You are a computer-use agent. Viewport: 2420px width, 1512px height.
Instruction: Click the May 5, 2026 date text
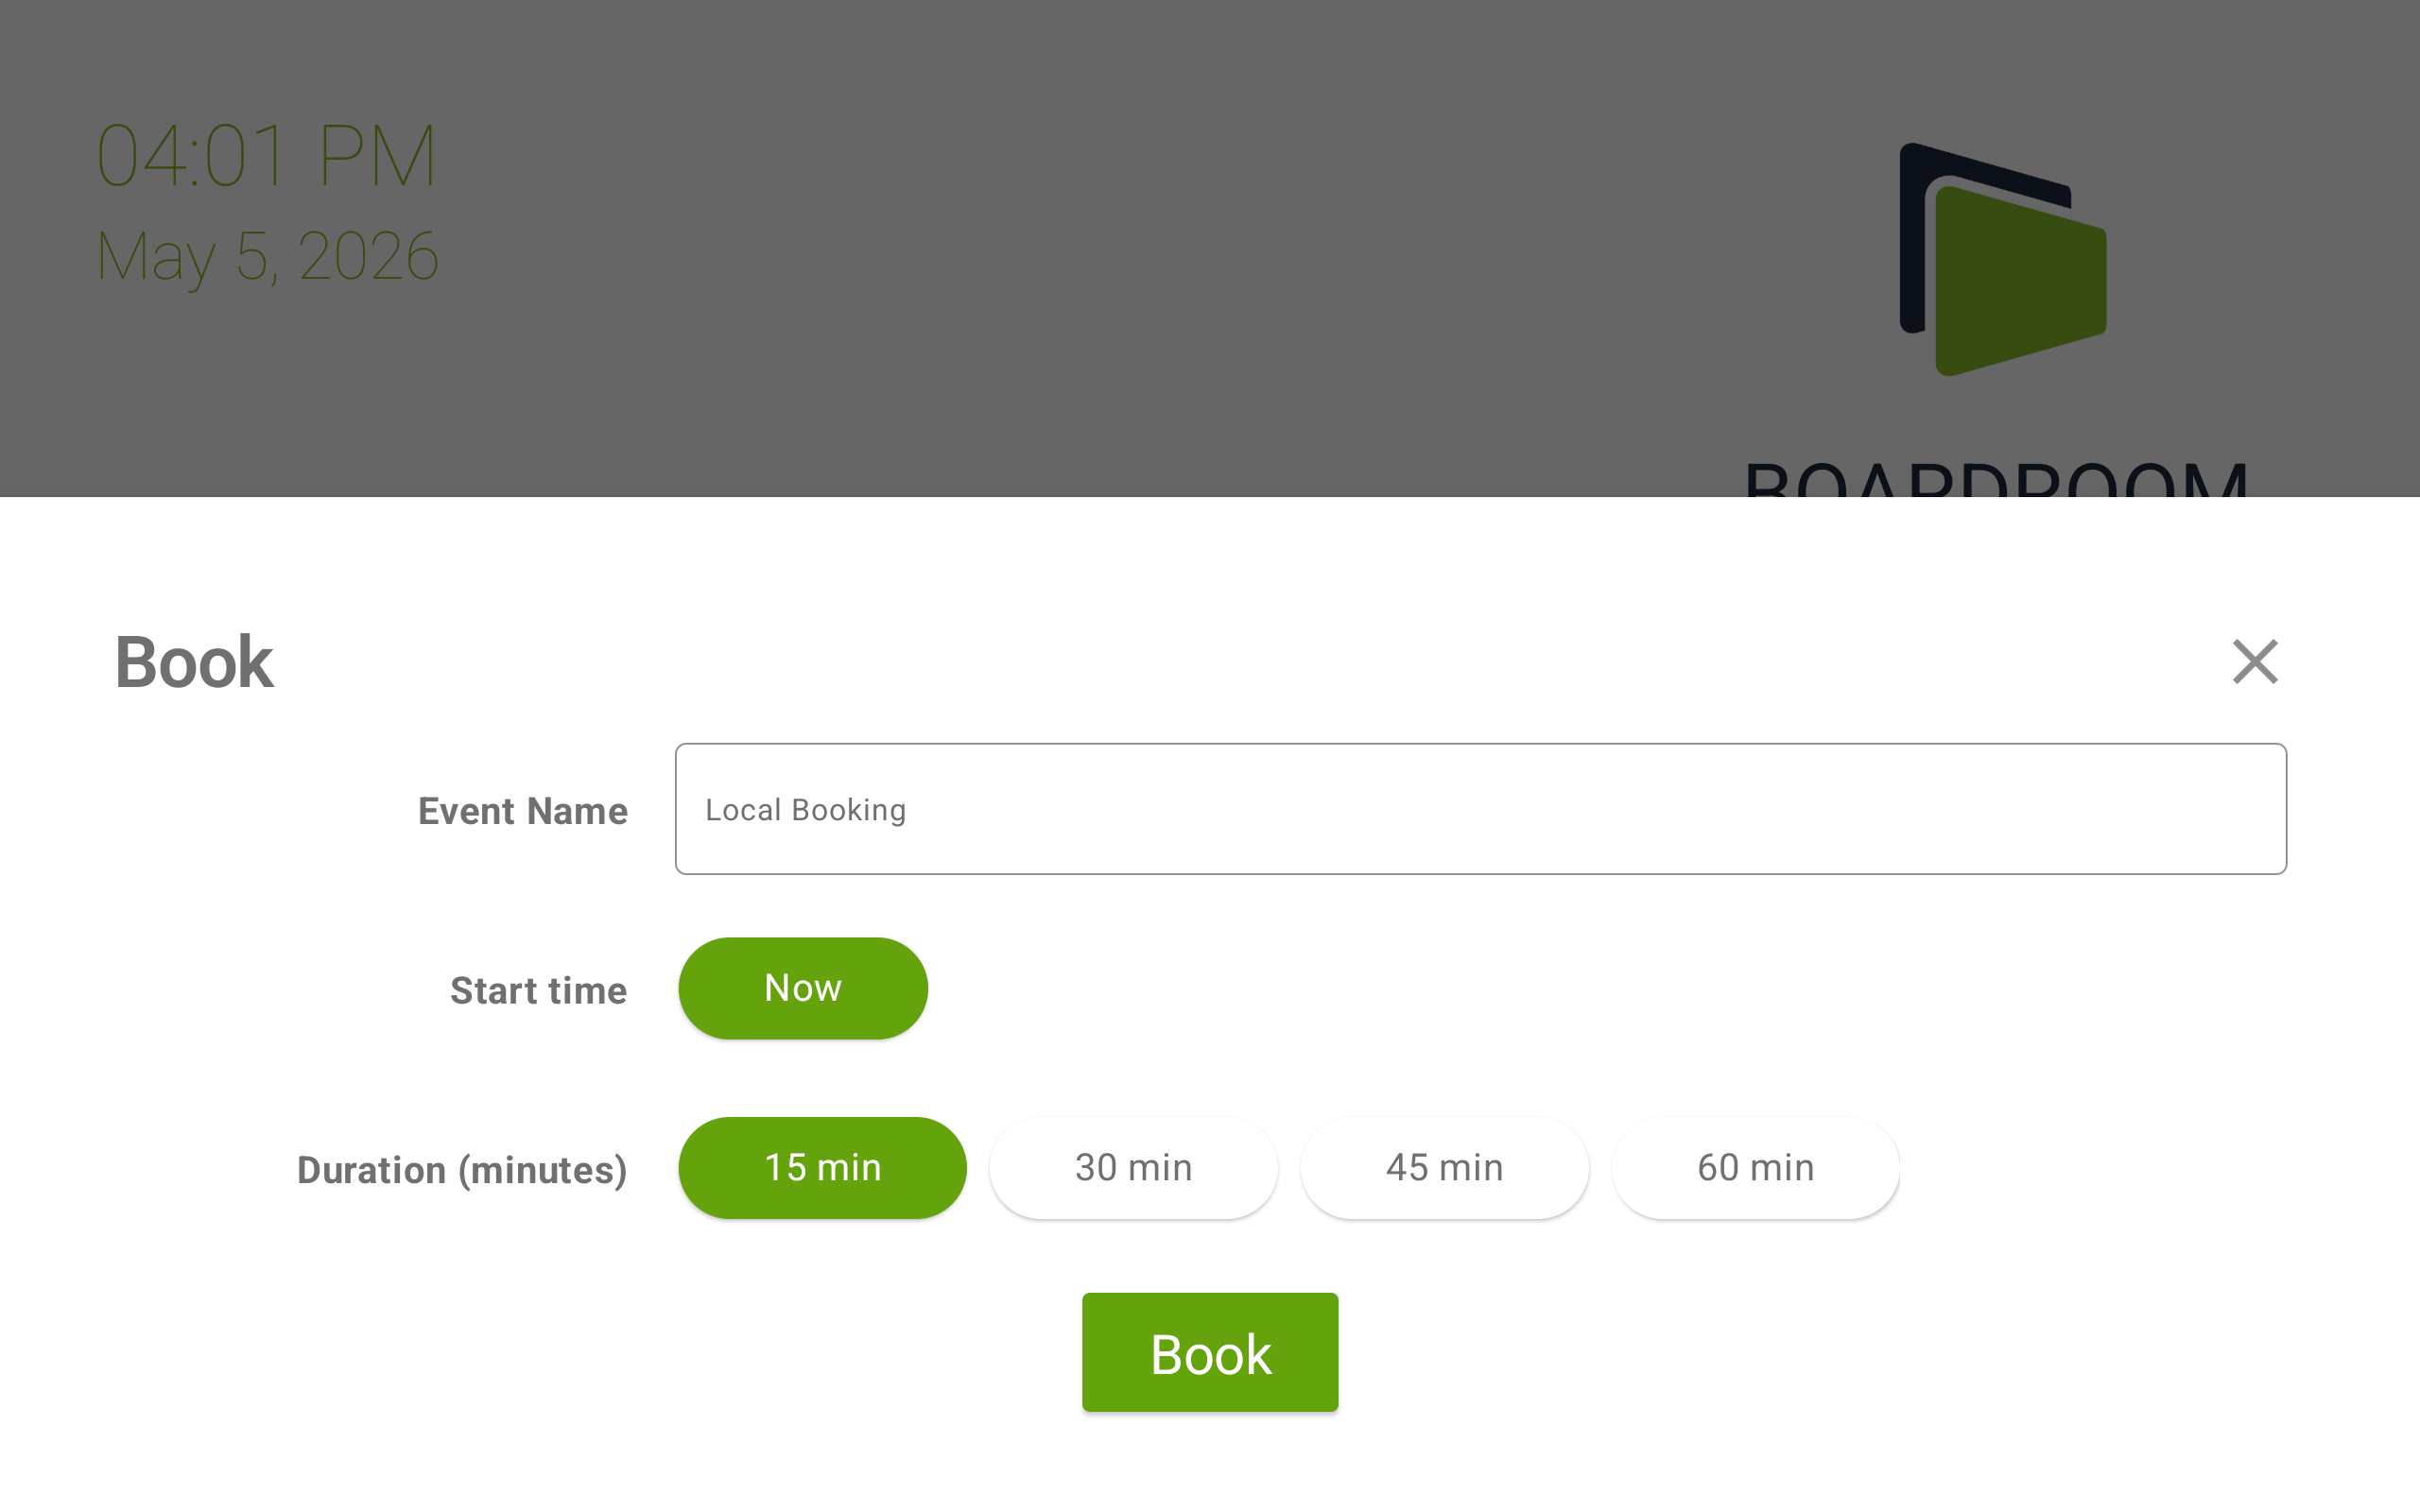tap(267, 257)
